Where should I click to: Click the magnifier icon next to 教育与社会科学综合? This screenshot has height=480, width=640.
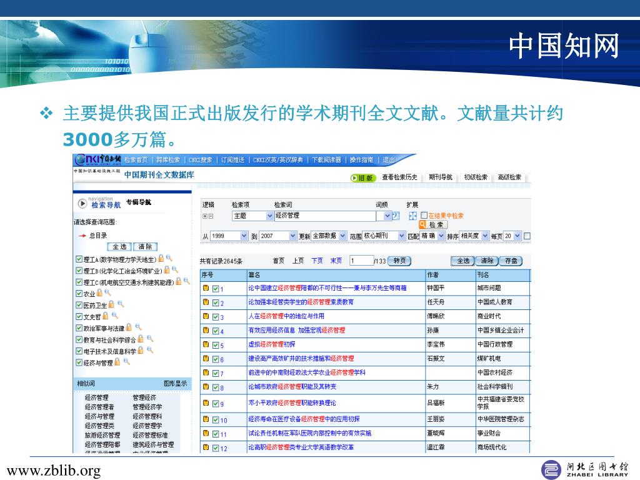click(x=150, y=338)
